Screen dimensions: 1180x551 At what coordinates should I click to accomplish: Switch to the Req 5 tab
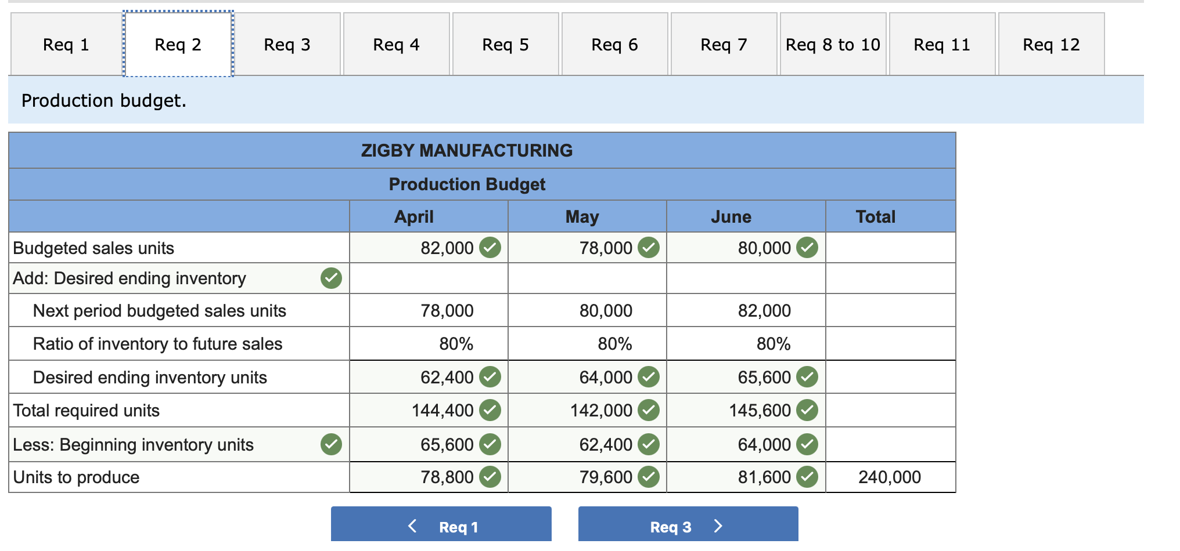coord(505,43)
